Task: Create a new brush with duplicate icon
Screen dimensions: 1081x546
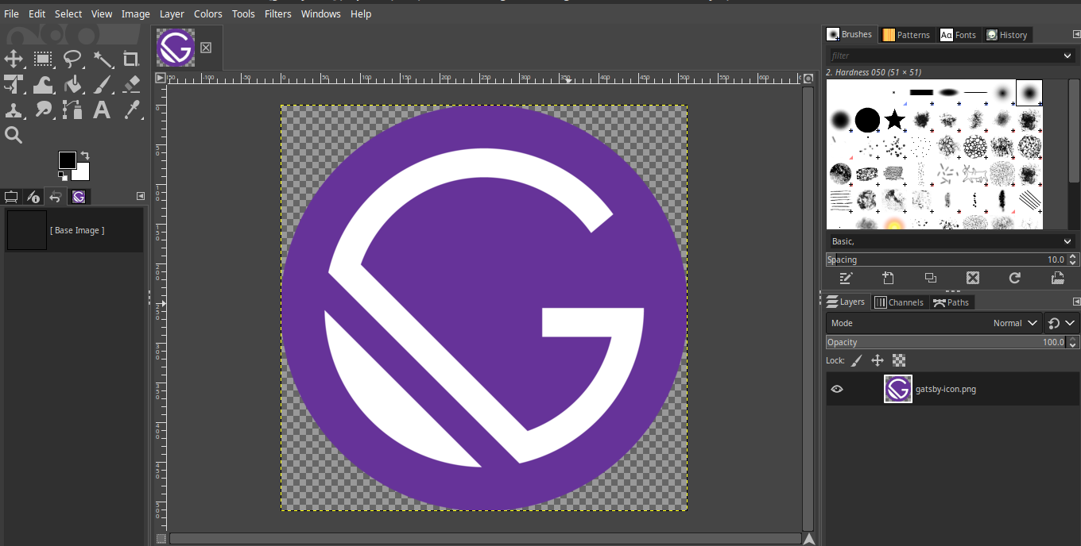Action: click(x=930, y=278)
